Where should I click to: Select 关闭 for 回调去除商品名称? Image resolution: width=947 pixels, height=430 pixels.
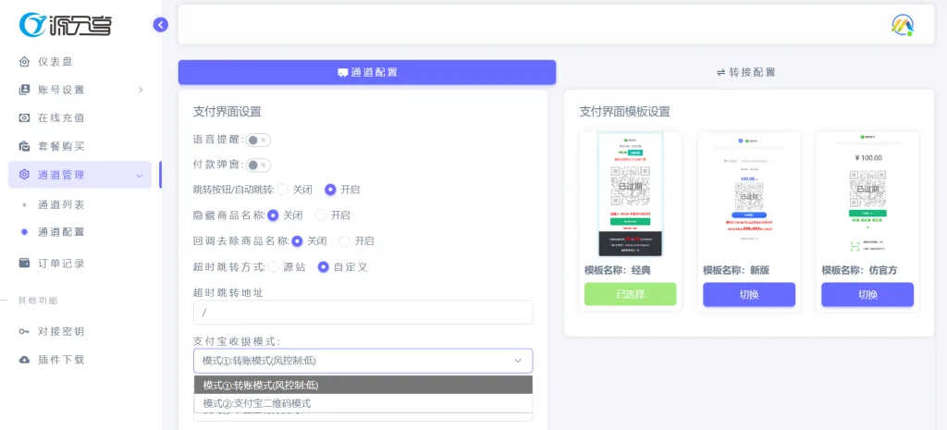click(x=297, y=241)
